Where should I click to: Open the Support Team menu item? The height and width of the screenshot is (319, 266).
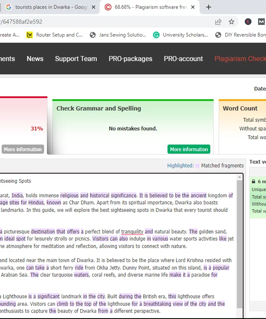(x=76, y=59)
